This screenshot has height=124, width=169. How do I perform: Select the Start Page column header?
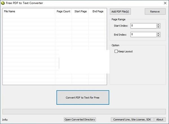pos(81,11)
